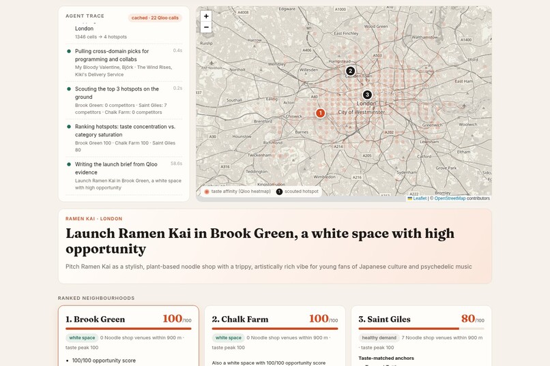This screenshot has width=550, height=366.
Task: Click the white space tag on Brook Green
Action: 82,337
